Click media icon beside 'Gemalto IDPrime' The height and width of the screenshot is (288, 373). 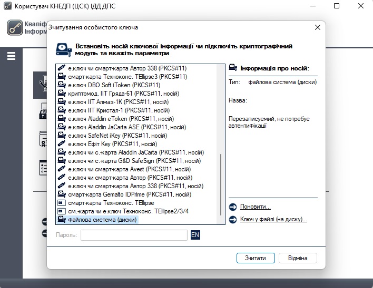[62, 194]
